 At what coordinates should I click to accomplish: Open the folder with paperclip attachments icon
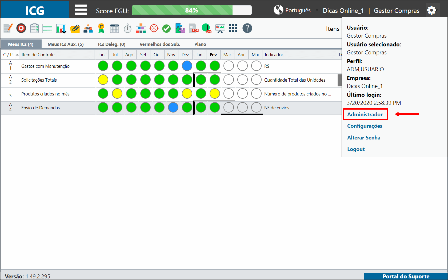75,28
